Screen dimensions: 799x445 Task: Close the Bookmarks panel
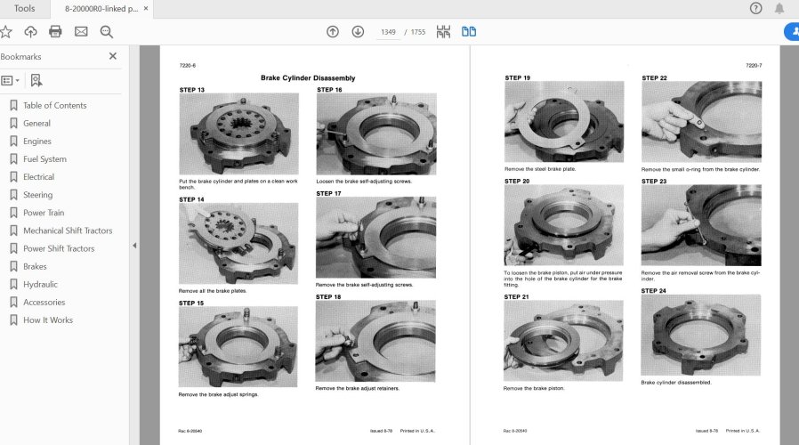[113, 56]
